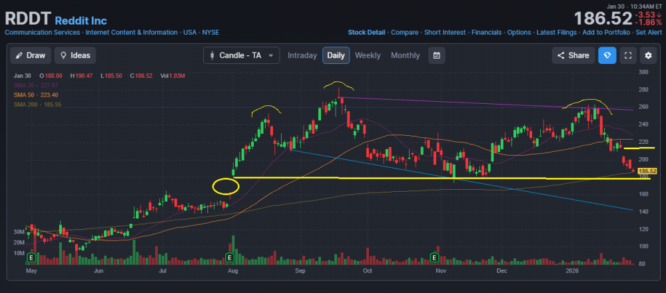Select the Weekly timeframe
The width and height of the screenshot is (666, 293).
368,55
